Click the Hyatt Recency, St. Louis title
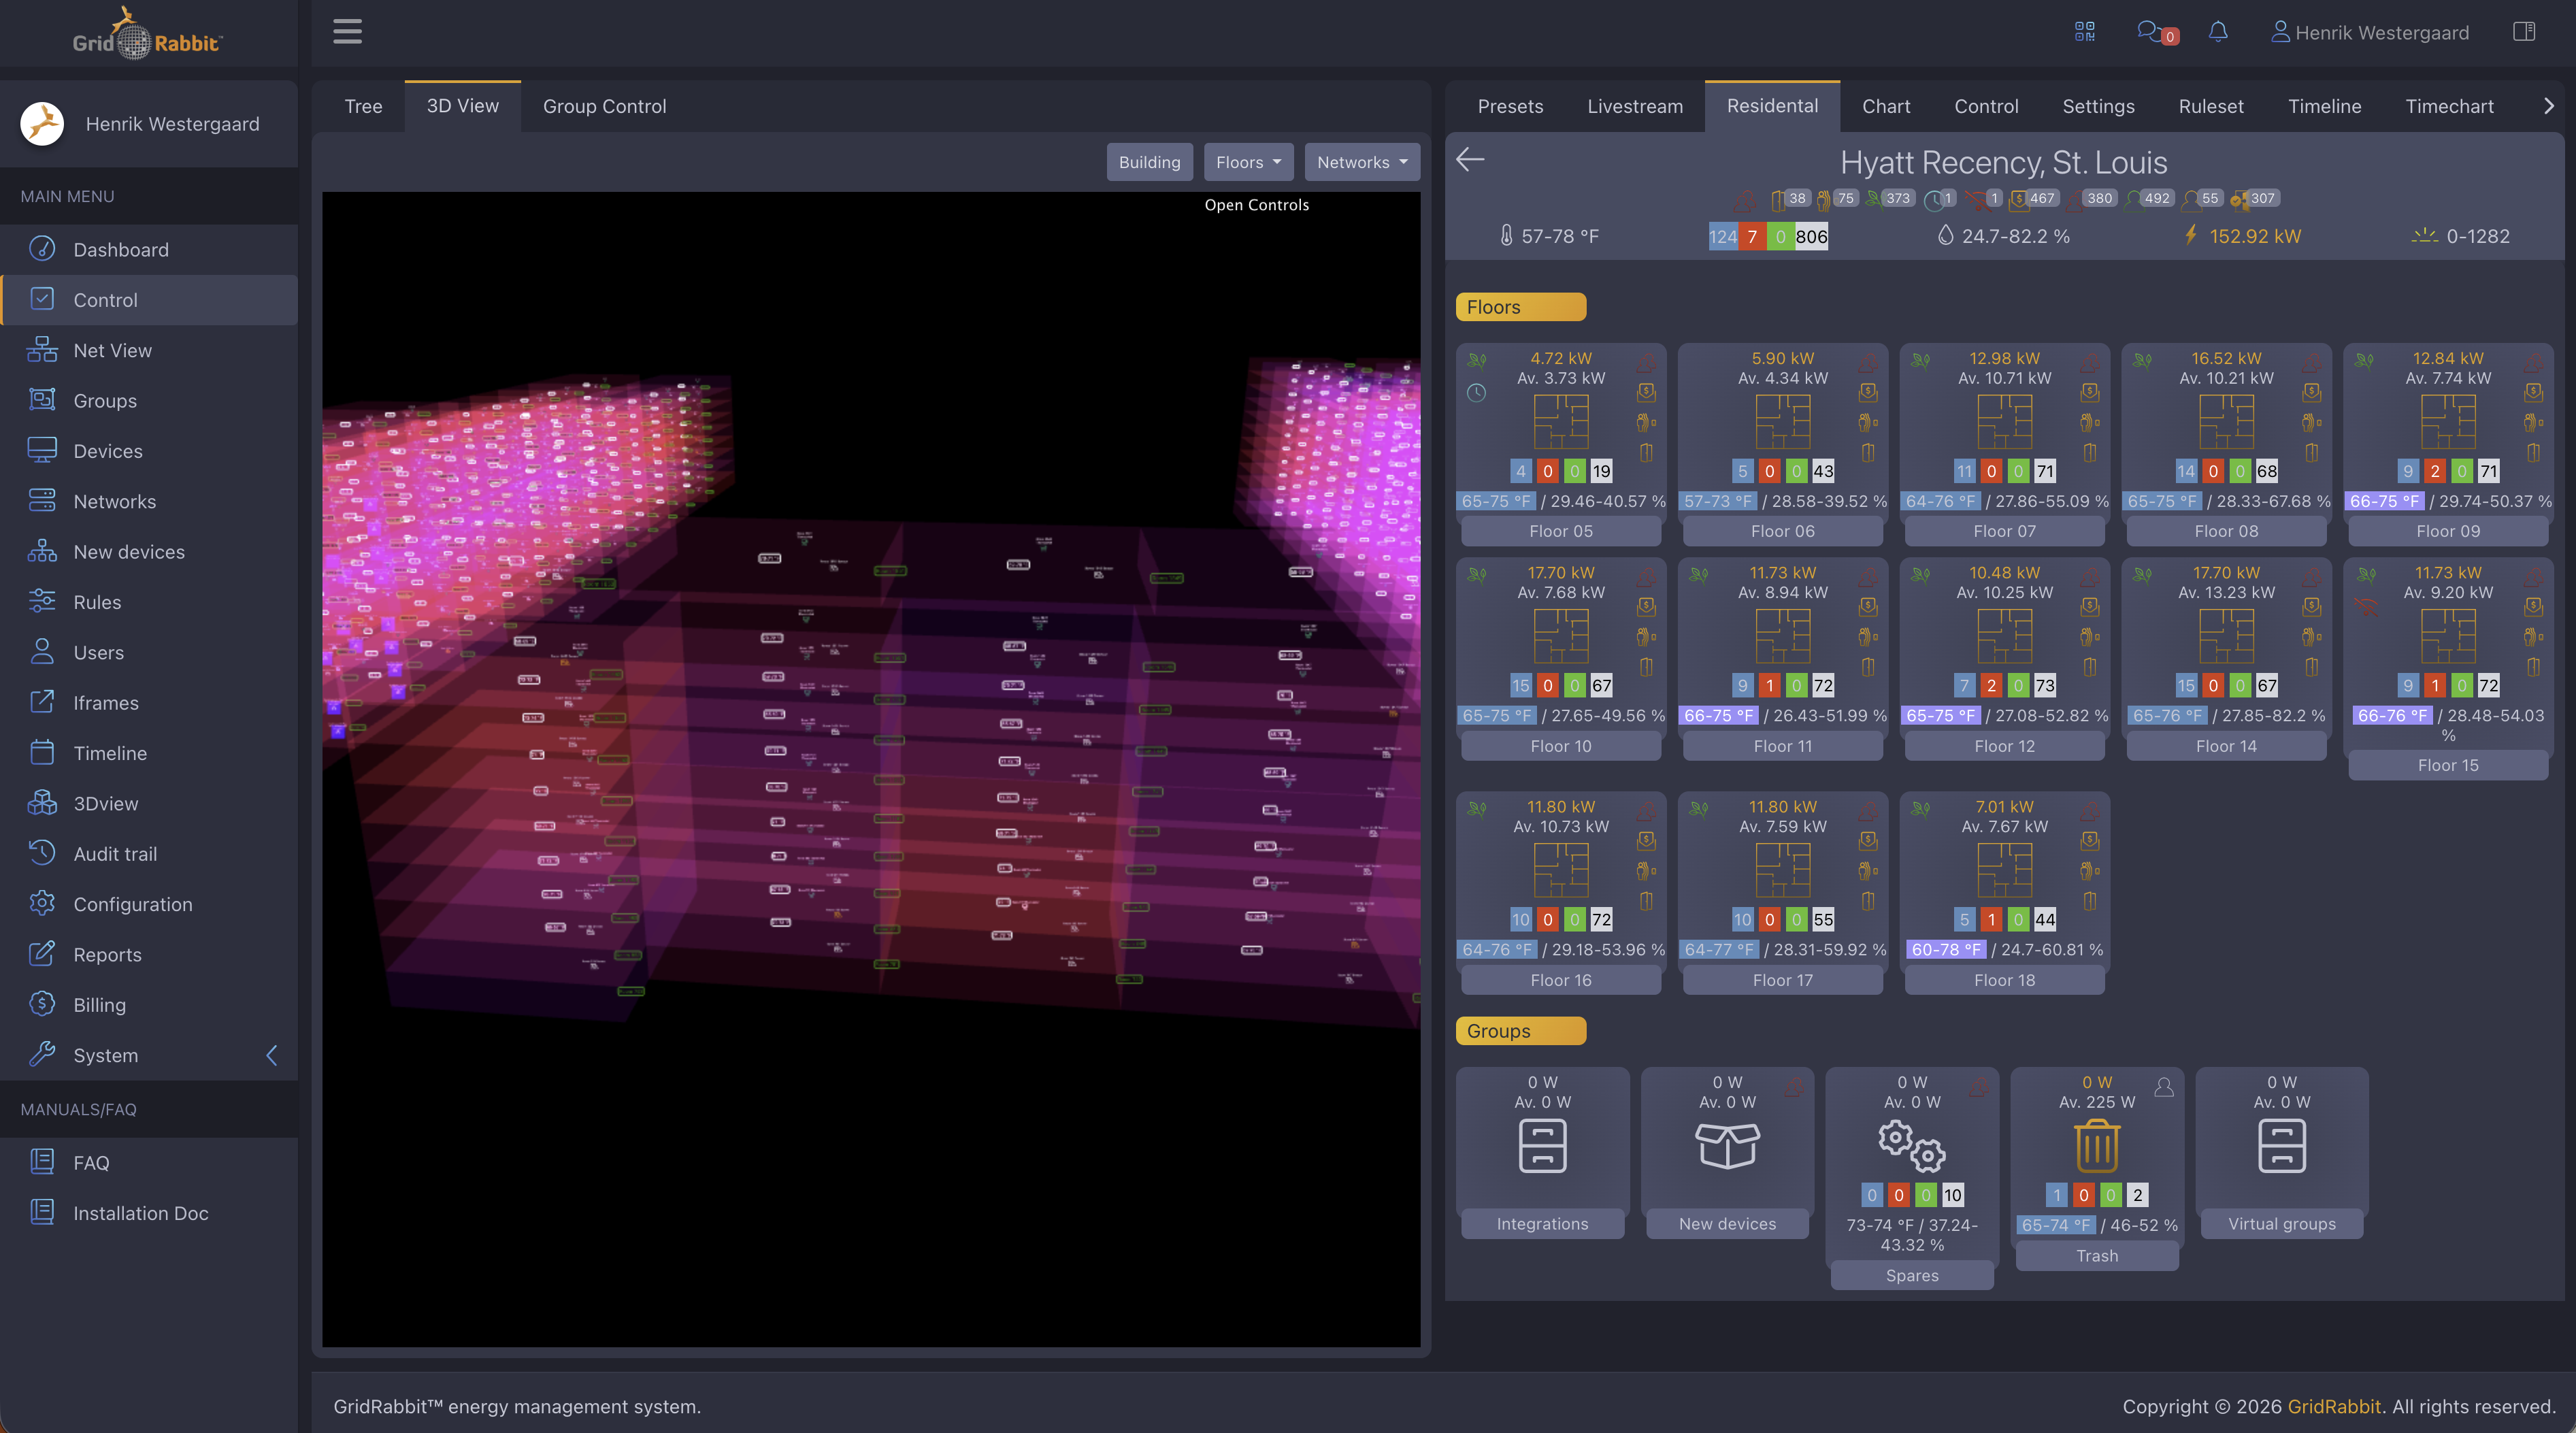Image resolution: width=2576 pixels, height=1433 pixels. (x=2003, y=162)
